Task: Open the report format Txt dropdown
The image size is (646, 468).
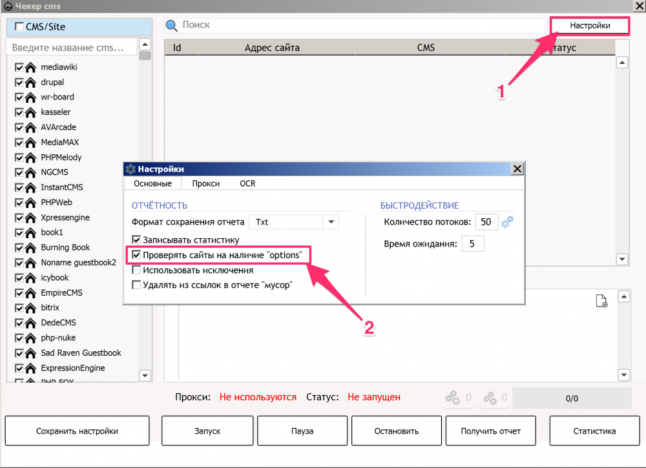Action: point(294,222)
